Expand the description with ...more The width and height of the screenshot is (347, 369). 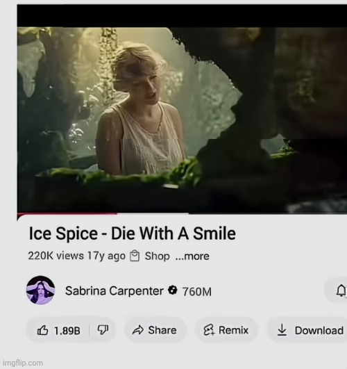pyautogui.click(x=192, y=256)
